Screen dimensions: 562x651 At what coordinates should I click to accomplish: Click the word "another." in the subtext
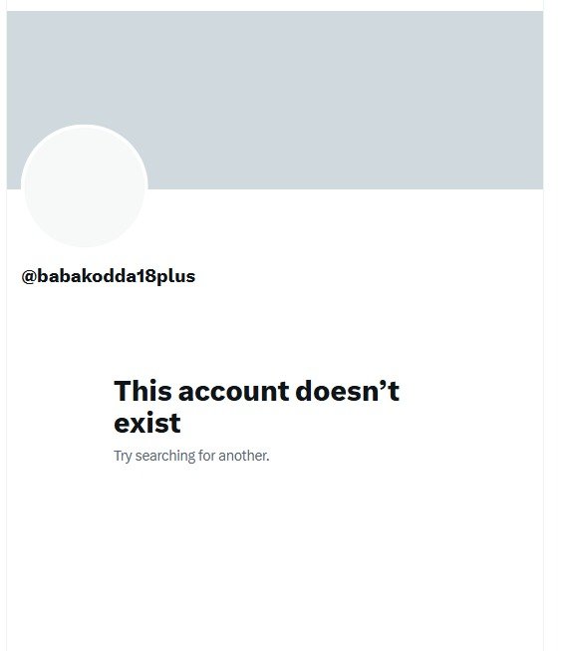click(x=244, y=456)
